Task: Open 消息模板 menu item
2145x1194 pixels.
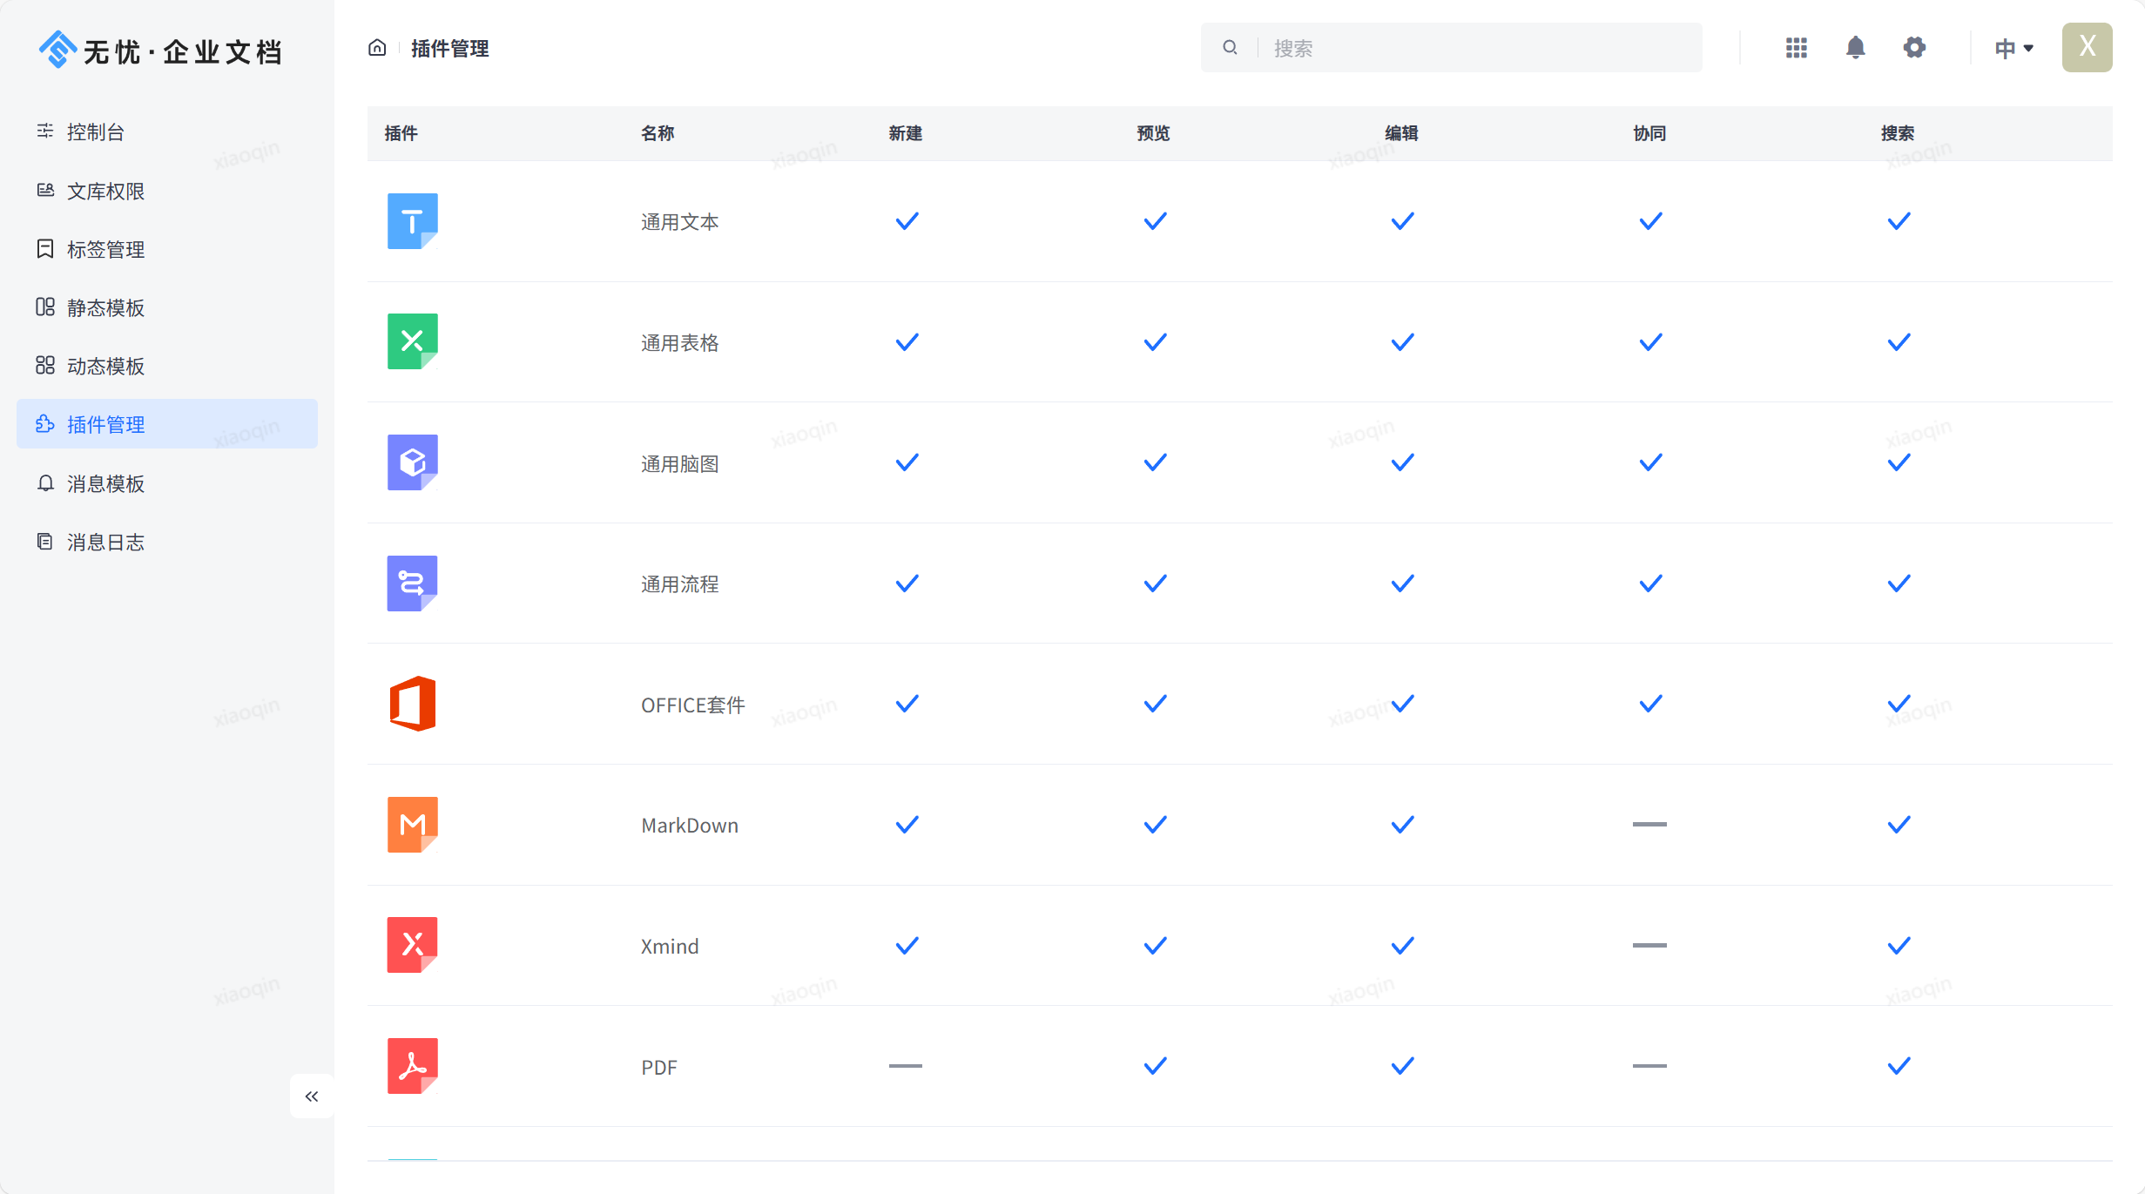Action: [167, 483]
